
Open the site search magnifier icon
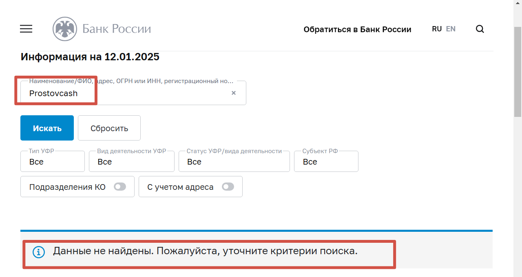click(x=480, y=29)
